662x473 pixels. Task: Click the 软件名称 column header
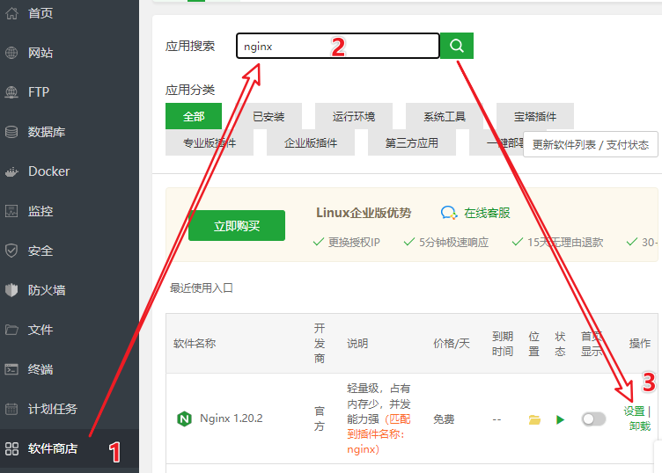195,343
